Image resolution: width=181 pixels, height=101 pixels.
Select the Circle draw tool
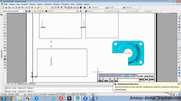tap(5, 33)
